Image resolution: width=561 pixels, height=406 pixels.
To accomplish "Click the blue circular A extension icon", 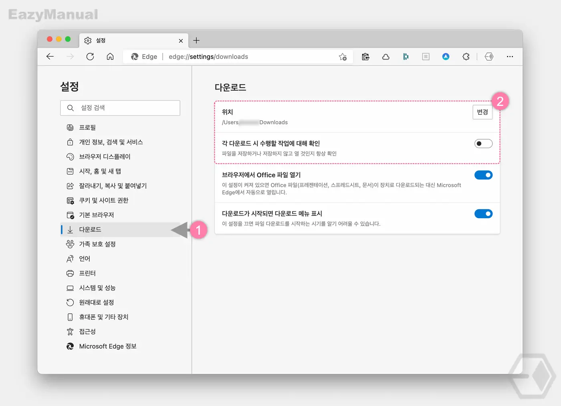I will point(446,57).
